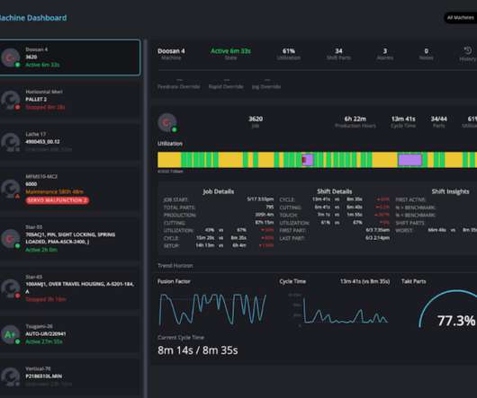The width and height of the screenshot is (477, 398).
Task: Click the Machine Dashboard title
Action: (33, 18)
